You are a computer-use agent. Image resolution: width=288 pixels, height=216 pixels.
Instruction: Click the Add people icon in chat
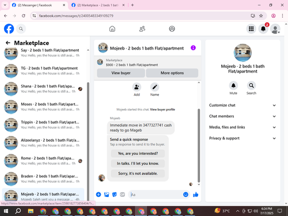(137, 87)
